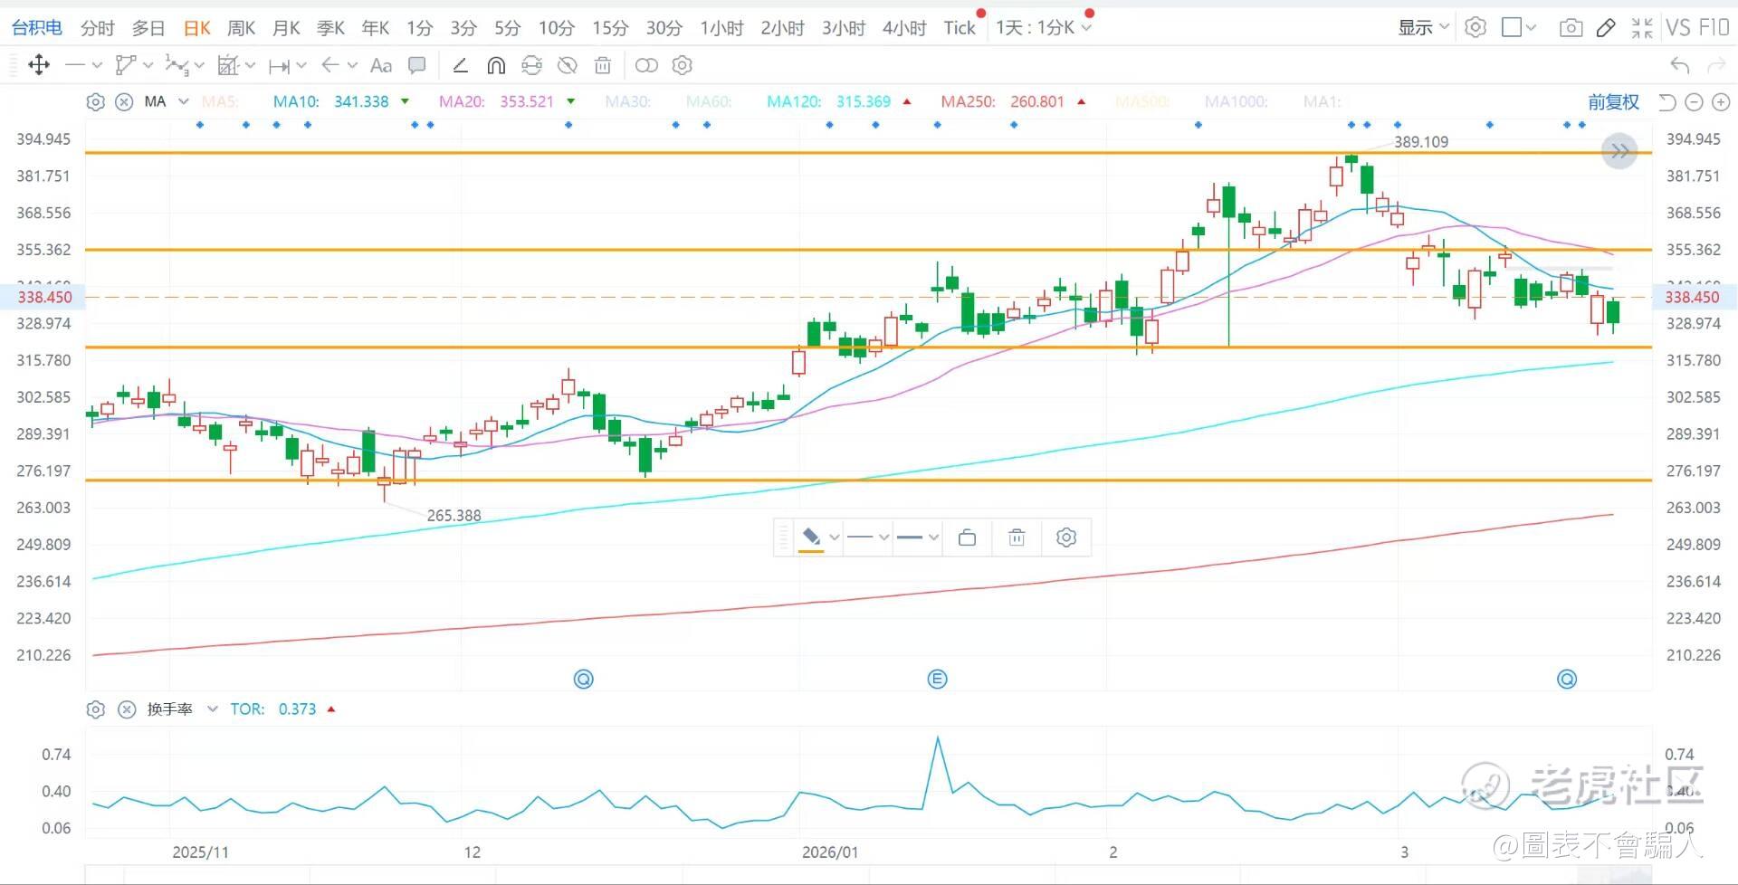This screenshot has width=1738, height=885.
Task: Click the collapse fullscreen arrows icon
Action: [1642, 28]
